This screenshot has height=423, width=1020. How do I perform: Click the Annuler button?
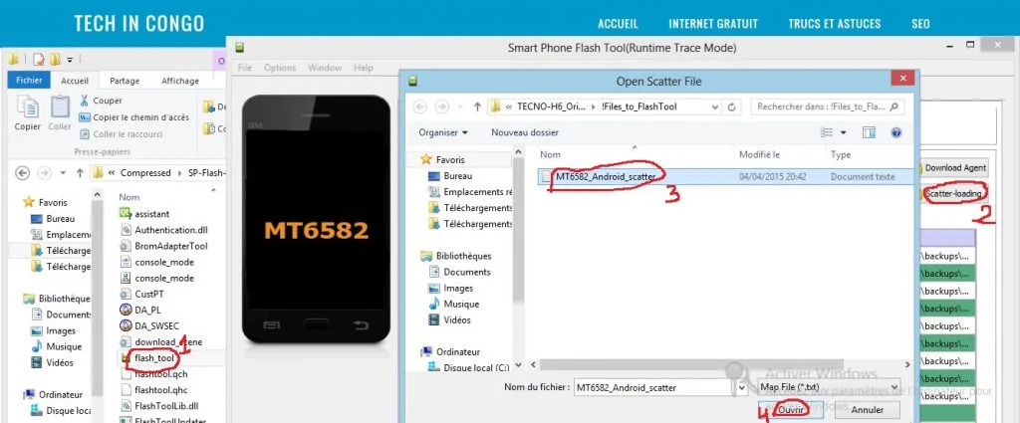[x=868, y=410]
